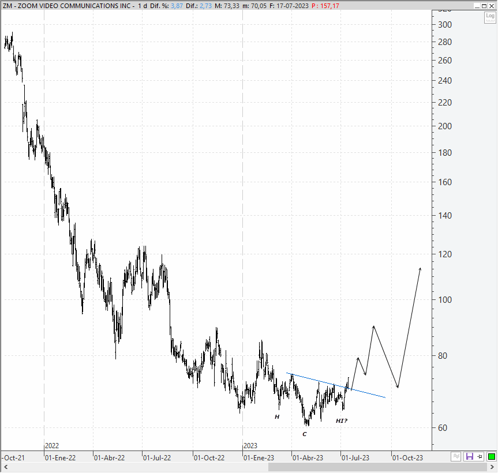Toggle the Log scale button
This screenshot has width=498, height=473.
[490, 17]
